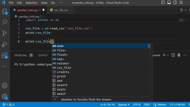Screen dimensions: 190x107
Task: Show additional activity bar views
Action: (5, 66)
